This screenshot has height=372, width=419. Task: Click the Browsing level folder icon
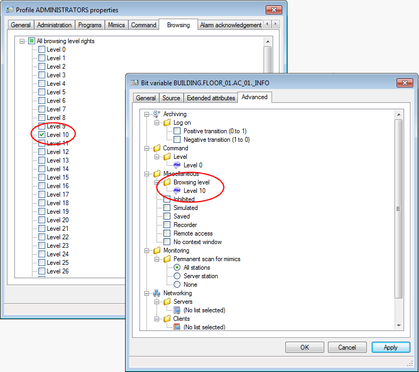(x=167, y=182)
